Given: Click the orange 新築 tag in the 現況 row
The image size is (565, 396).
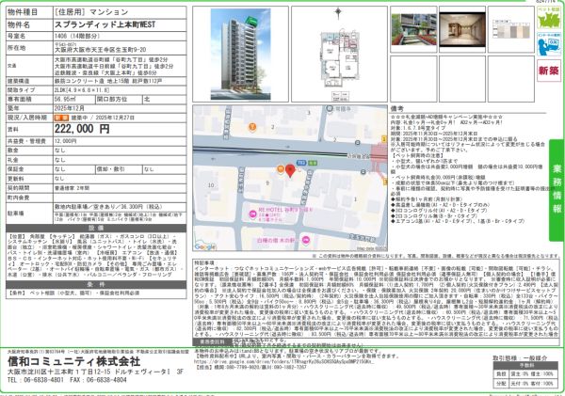Looking at the screenshot, I should [61, 118].
